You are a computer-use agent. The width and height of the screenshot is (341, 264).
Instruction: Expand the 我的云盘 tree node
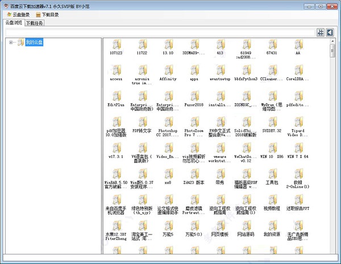pyautogui.click(x=12, y=42)
